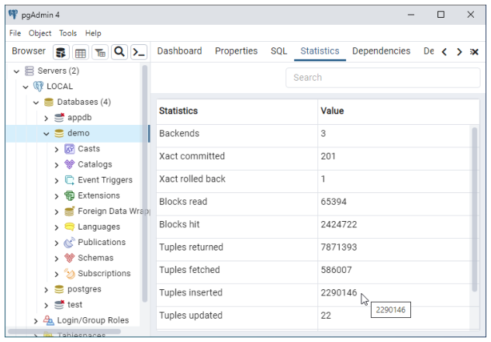The image size is (491, 342).
Task: Expand the Catalogs node arrow
Action: tap(57, 164)
